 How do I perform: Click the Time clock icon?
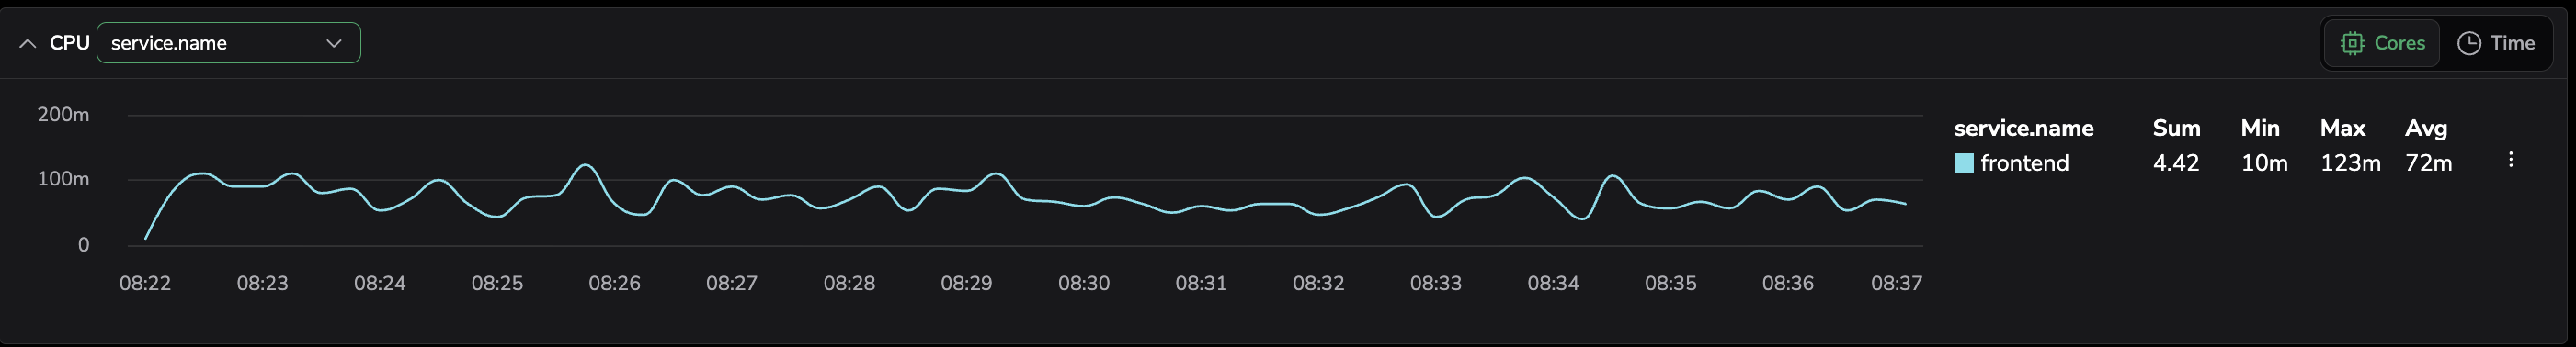[x=2469, y=43]
